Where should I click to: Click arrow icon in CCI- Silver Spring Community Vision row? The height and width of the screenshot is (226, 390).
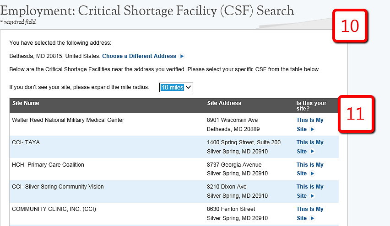pyautogui.click(x=313, y=196)
